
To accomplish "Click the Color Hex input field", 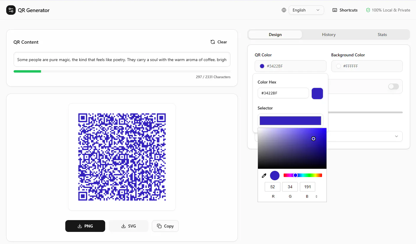I will tap(283, 93).
